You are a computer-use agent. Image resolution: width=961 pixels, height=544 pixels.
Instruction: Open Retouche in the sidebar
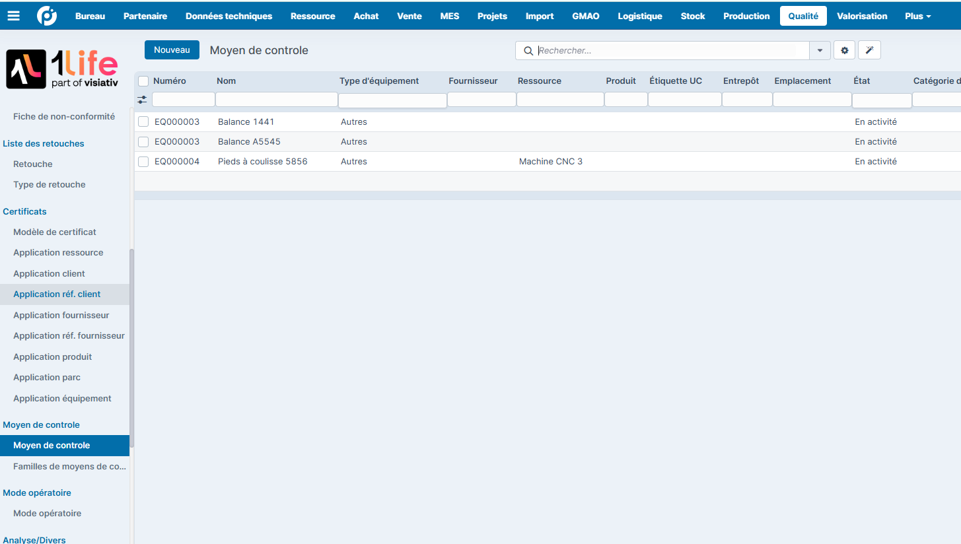click(x=33, y=164)
